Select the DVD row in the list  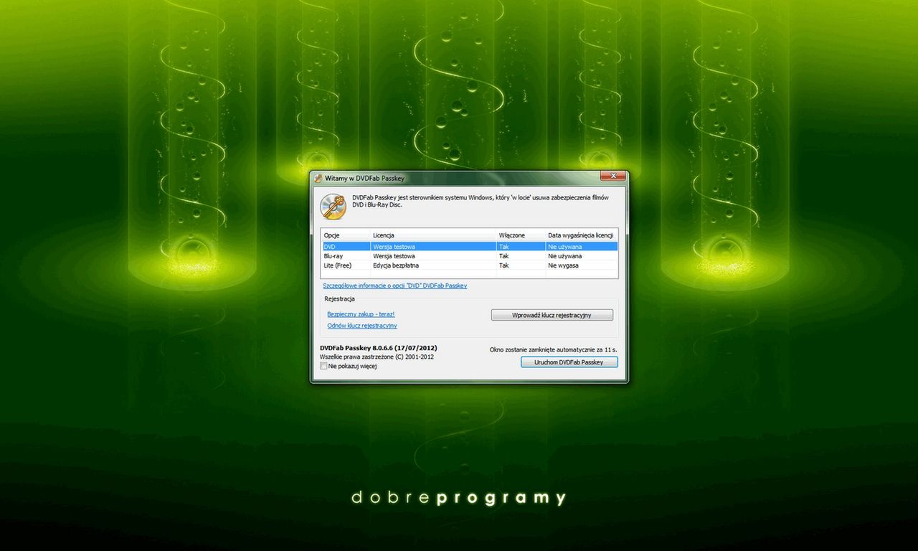pyautogui.click(x=469, y=246)
